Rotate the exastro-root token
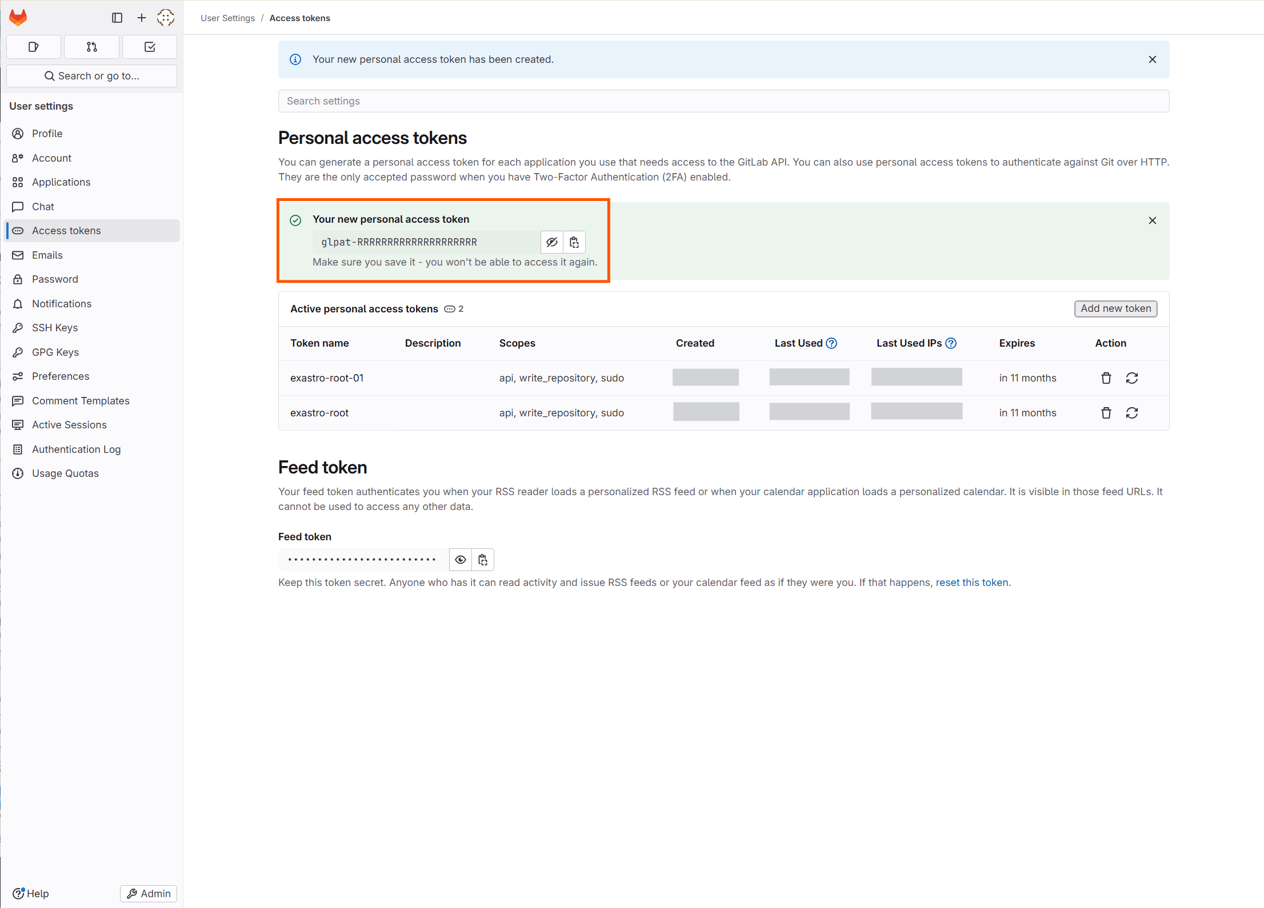The width and height of the screenshot is (1264, 908). pos(1132,413)
